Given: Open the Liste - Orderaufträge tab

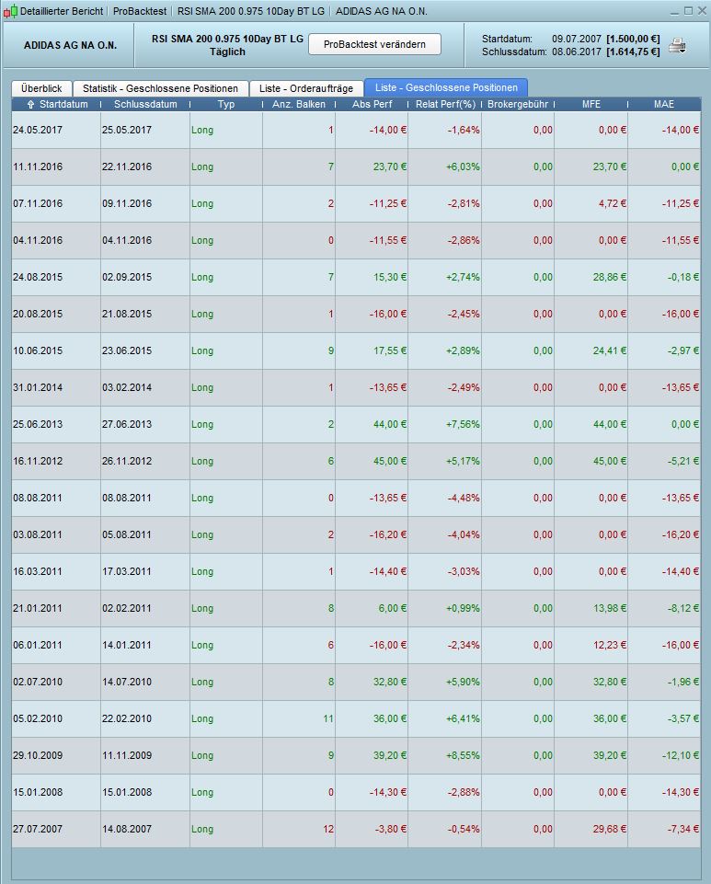Looking at the screenshot, I should 306,88.
